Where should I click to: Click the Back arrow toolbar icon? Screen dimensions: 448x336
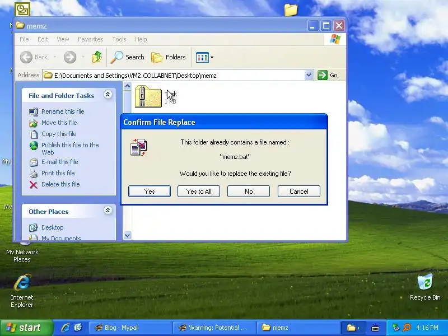[x=26, y=57]
